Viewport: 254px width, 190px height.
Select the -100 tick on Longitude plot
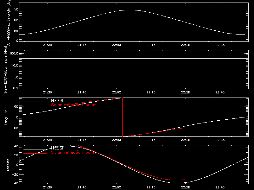pyautogui.click(x=14, y=128)
